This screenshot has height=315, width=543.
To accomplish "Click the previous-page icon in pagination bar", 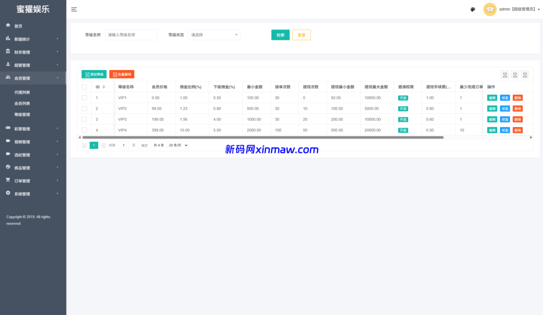I will pos(84,145).
